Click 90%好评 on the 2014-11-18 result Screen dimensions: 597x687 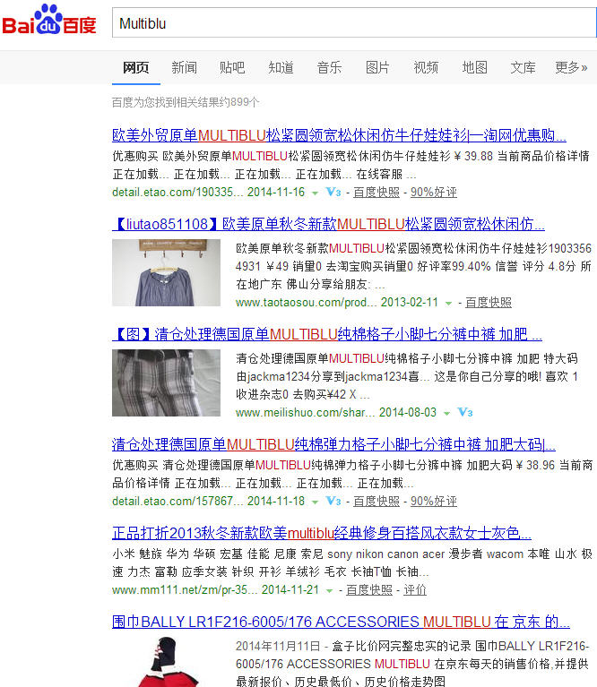click(x=434, y=502)
